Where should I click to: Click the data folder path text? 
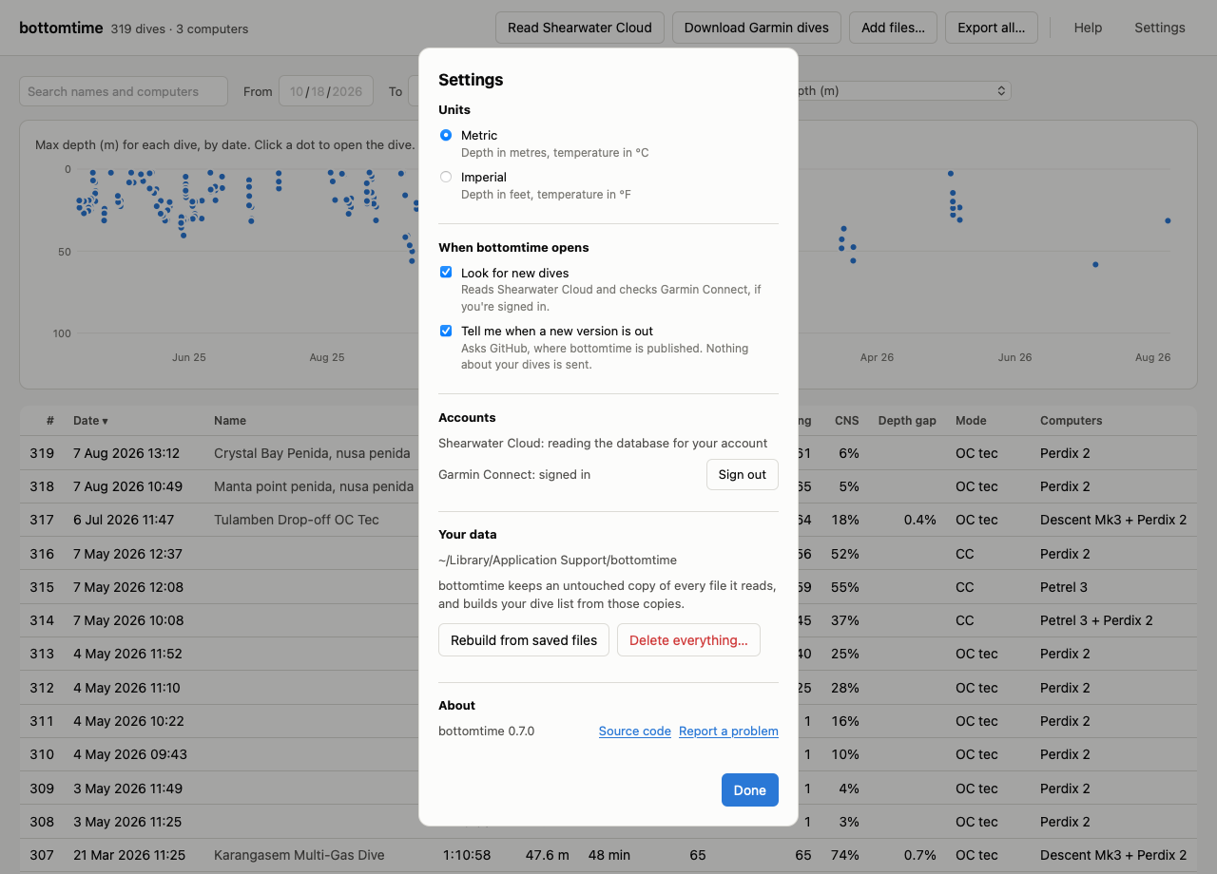(x=557, y=560)
